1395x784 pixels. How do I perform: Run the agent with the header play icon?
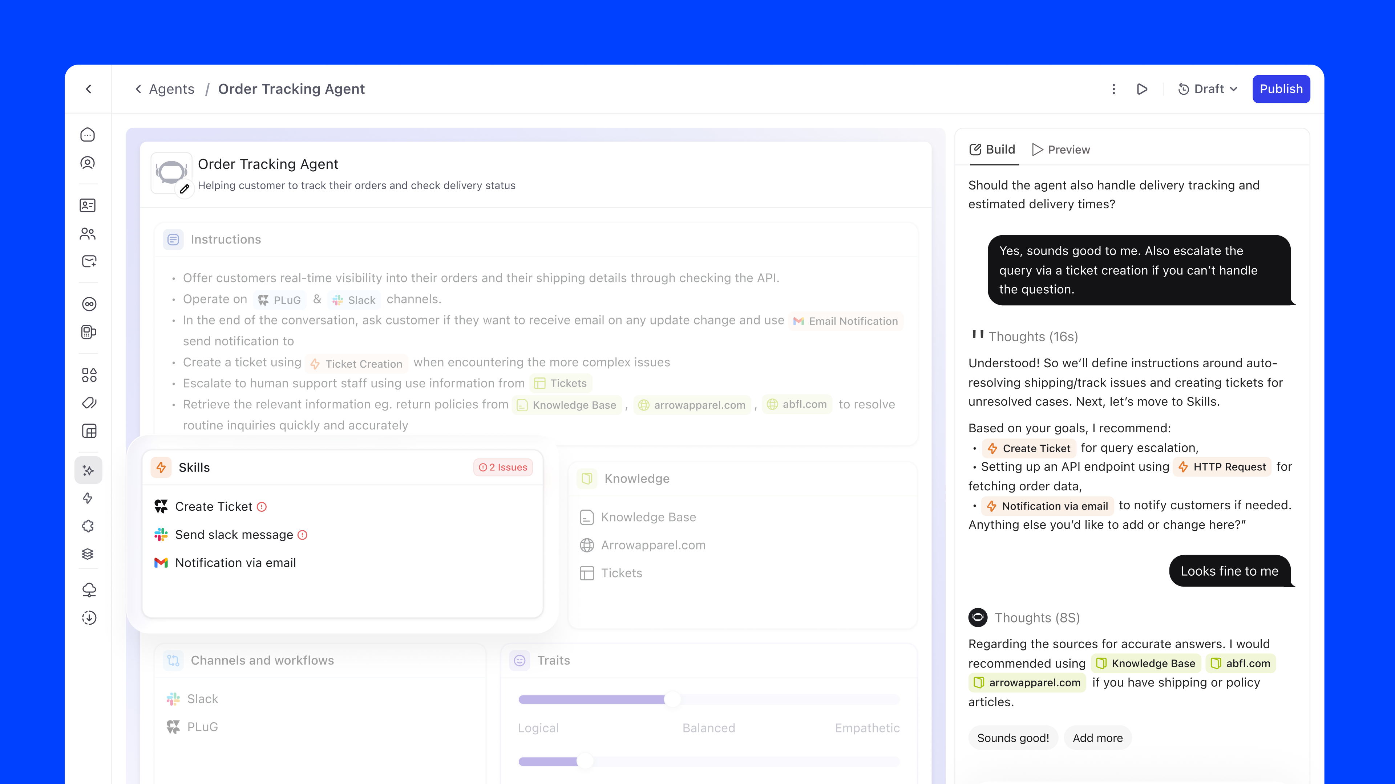coord(1142,89)
